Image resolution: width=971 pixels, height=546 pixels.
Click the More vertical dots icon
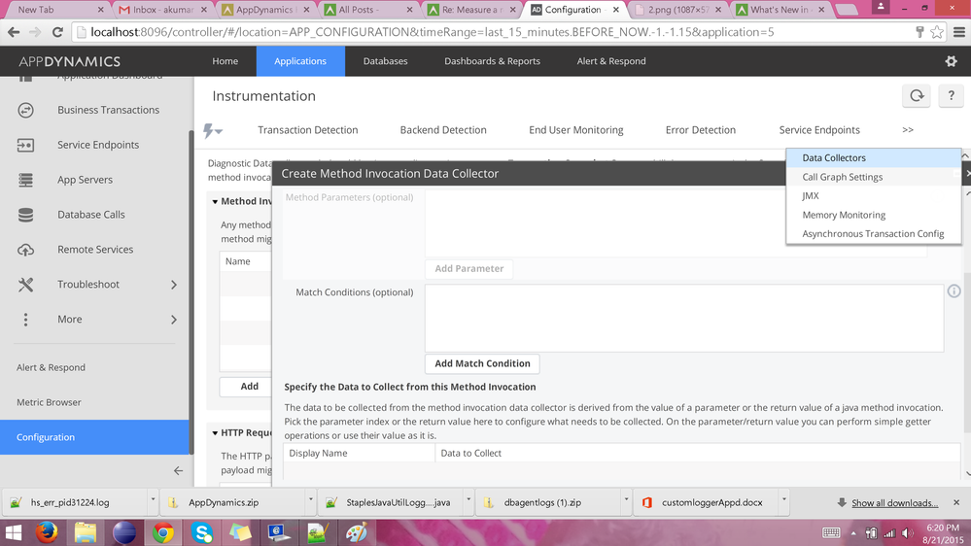click(x=25, y=320)
